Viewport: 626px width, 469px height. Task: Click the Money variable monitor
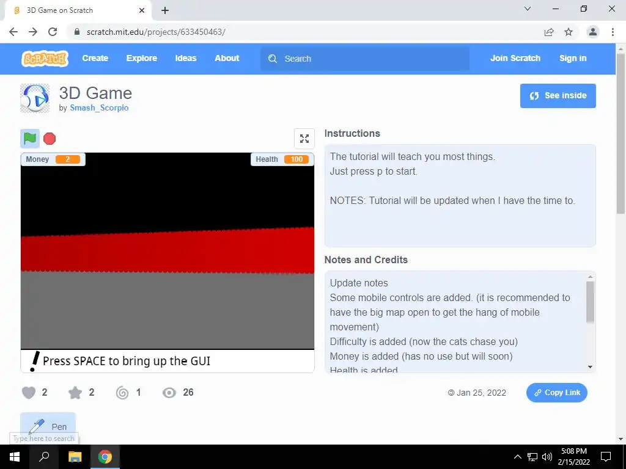tap(53, 159)
